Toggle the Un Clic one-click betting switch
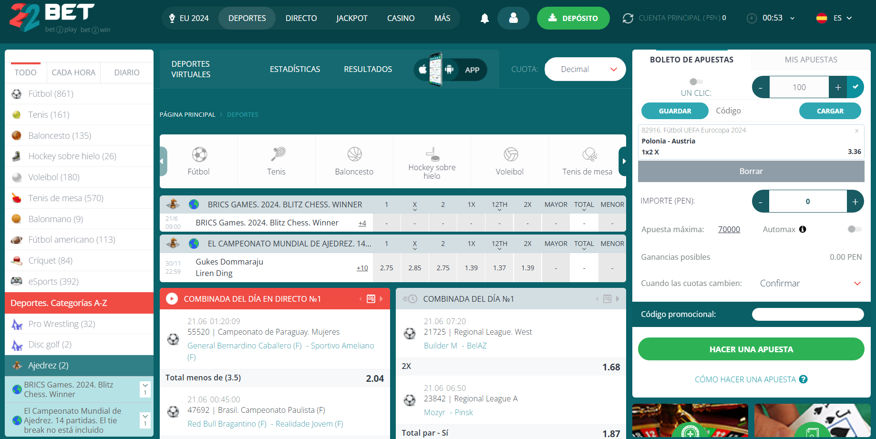The width and height of the screenshot is (876, 439). [696, 82]
